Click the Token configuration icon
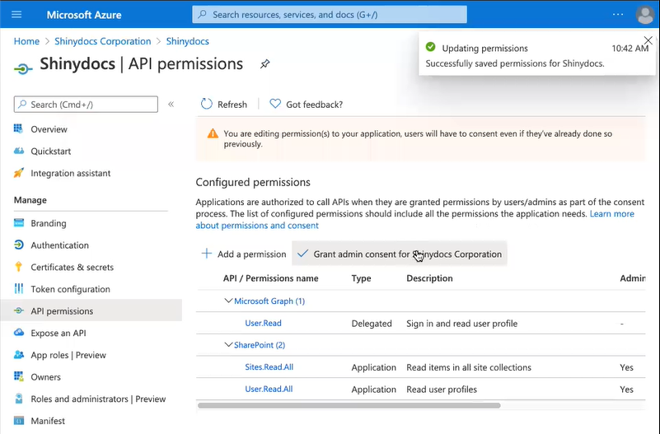The height and width of the screenshot is (434, 660). [x=18, y=289]
